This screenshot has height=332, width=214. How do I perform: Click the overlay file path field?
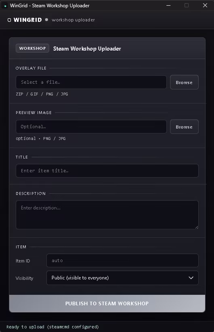coord(91,82)
